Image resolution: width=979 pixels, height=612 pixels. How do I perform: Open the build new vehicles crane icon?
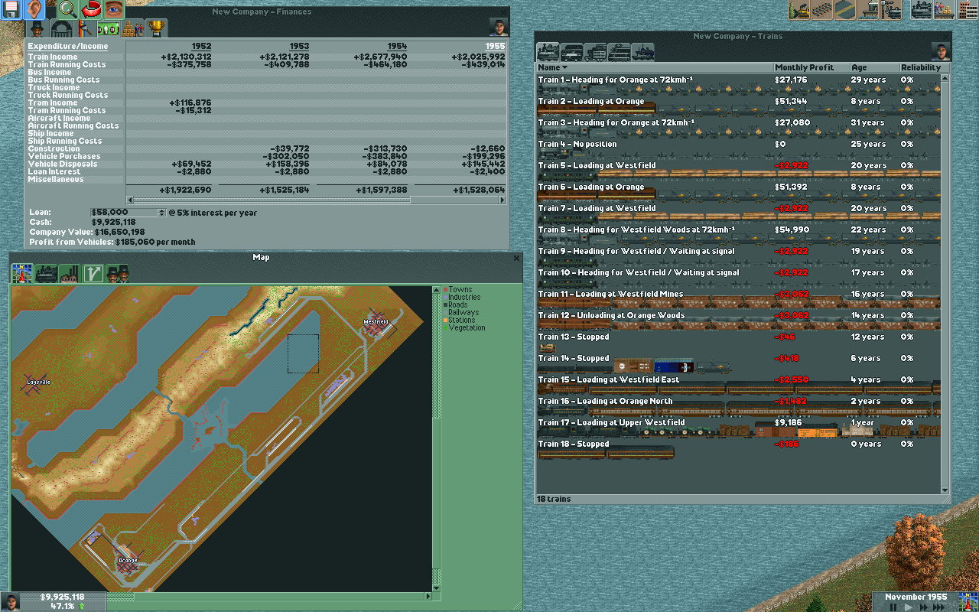coord(891,10)
